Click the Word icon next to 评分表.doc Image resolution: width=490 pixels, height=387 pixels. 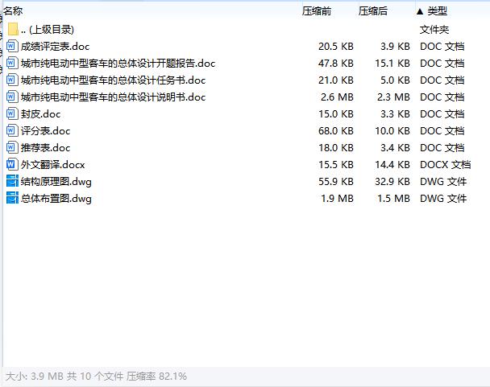pyautogui.click(x=12, y=131)
